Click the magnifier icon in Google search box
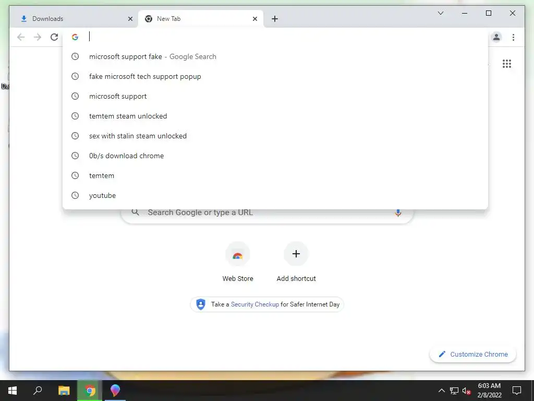The width and height of the screenshot is (534, 401). point(135,213)
